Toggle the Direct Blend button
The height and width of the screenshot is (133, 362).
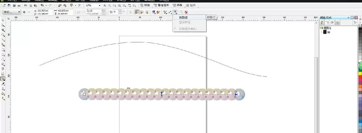coord(137,12)
